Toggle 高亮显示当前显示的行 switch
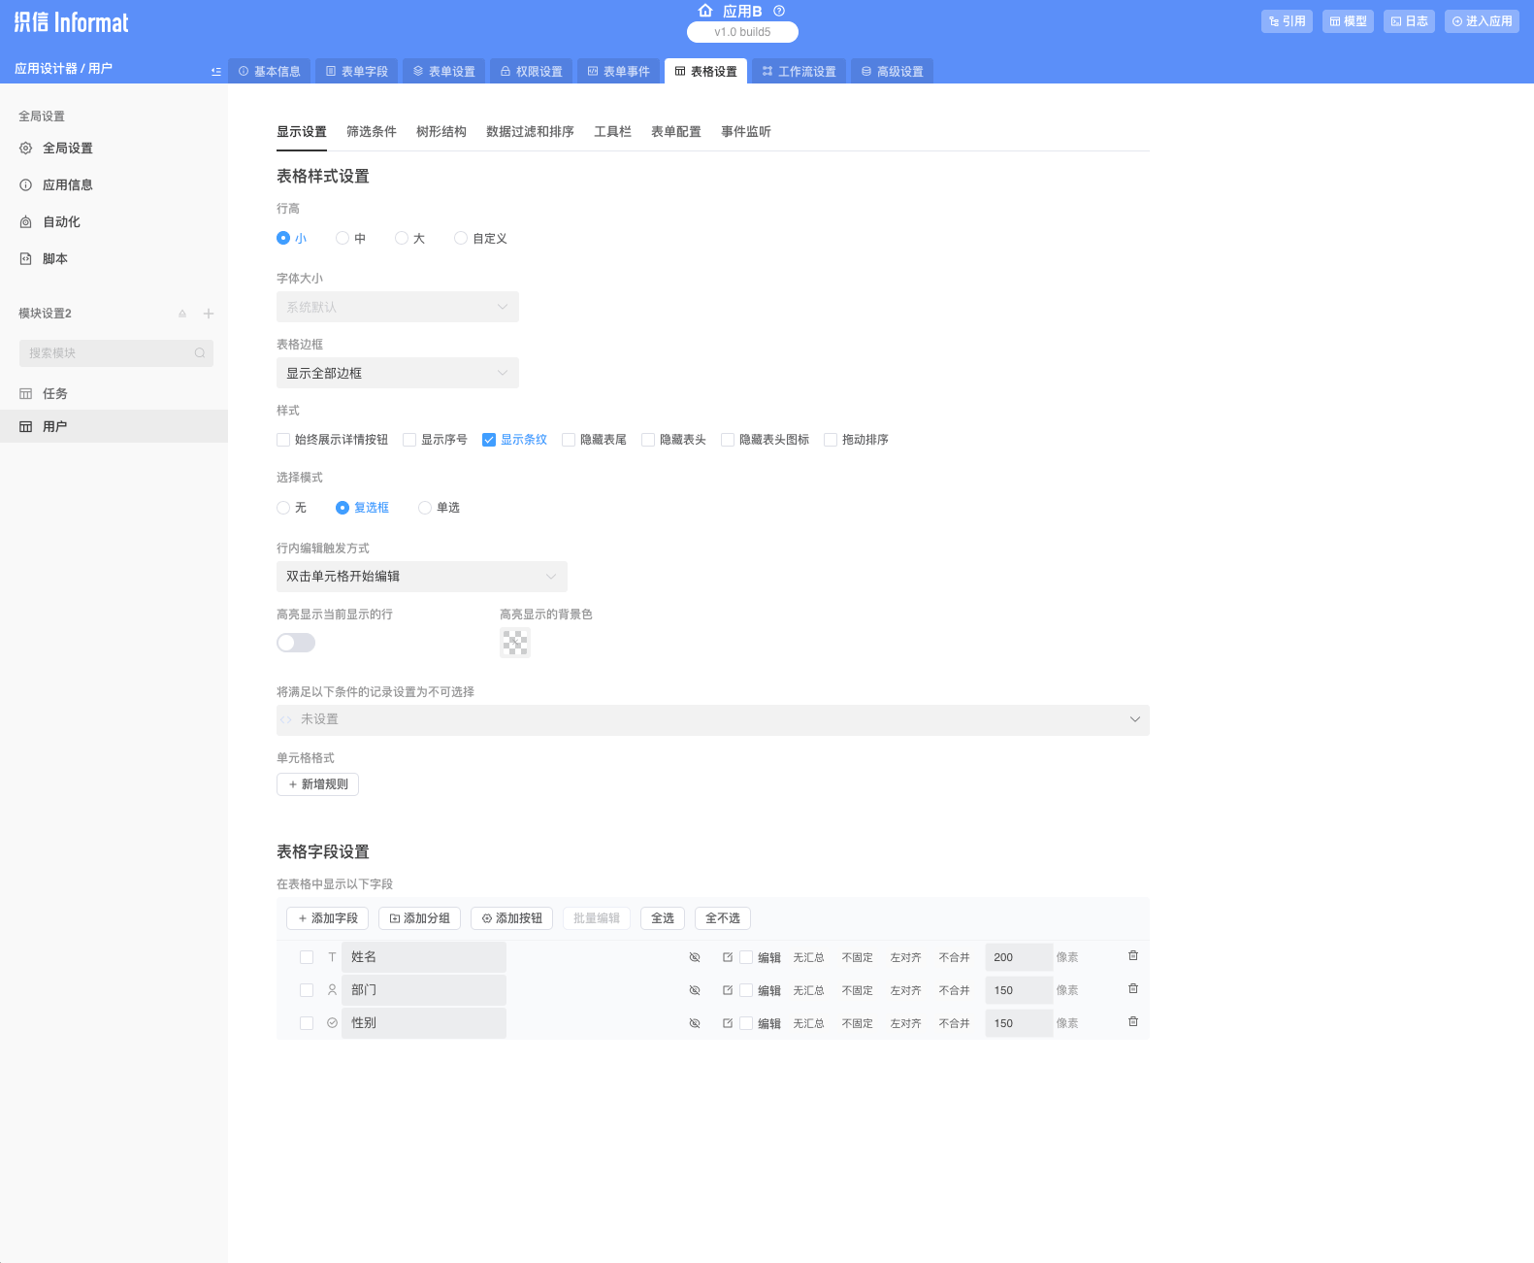Screen dimensions: 1534x1263 point(296,643)
